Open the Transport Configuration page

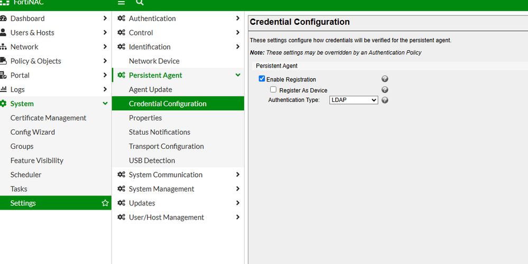coord(166,146)
